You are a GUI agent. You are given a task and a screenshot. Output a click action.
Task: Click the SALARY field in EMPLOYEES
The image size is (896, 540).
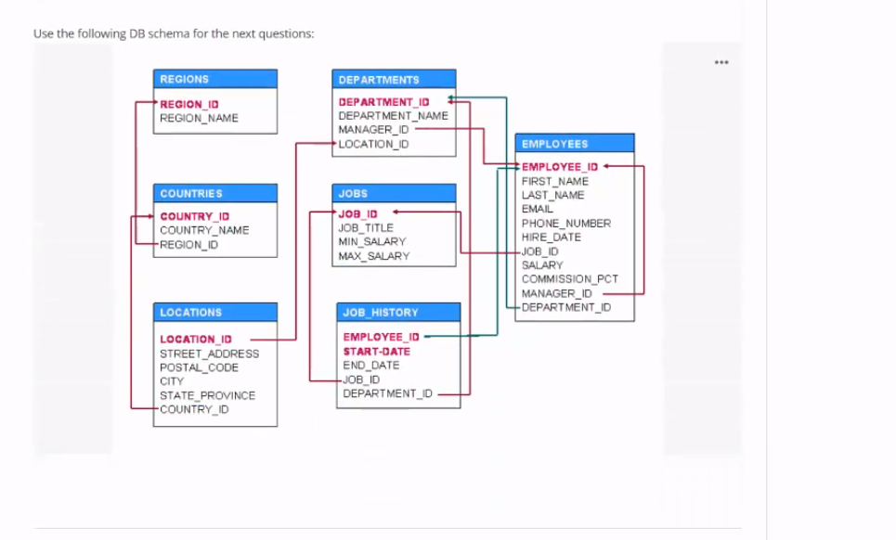click(539, 264)
